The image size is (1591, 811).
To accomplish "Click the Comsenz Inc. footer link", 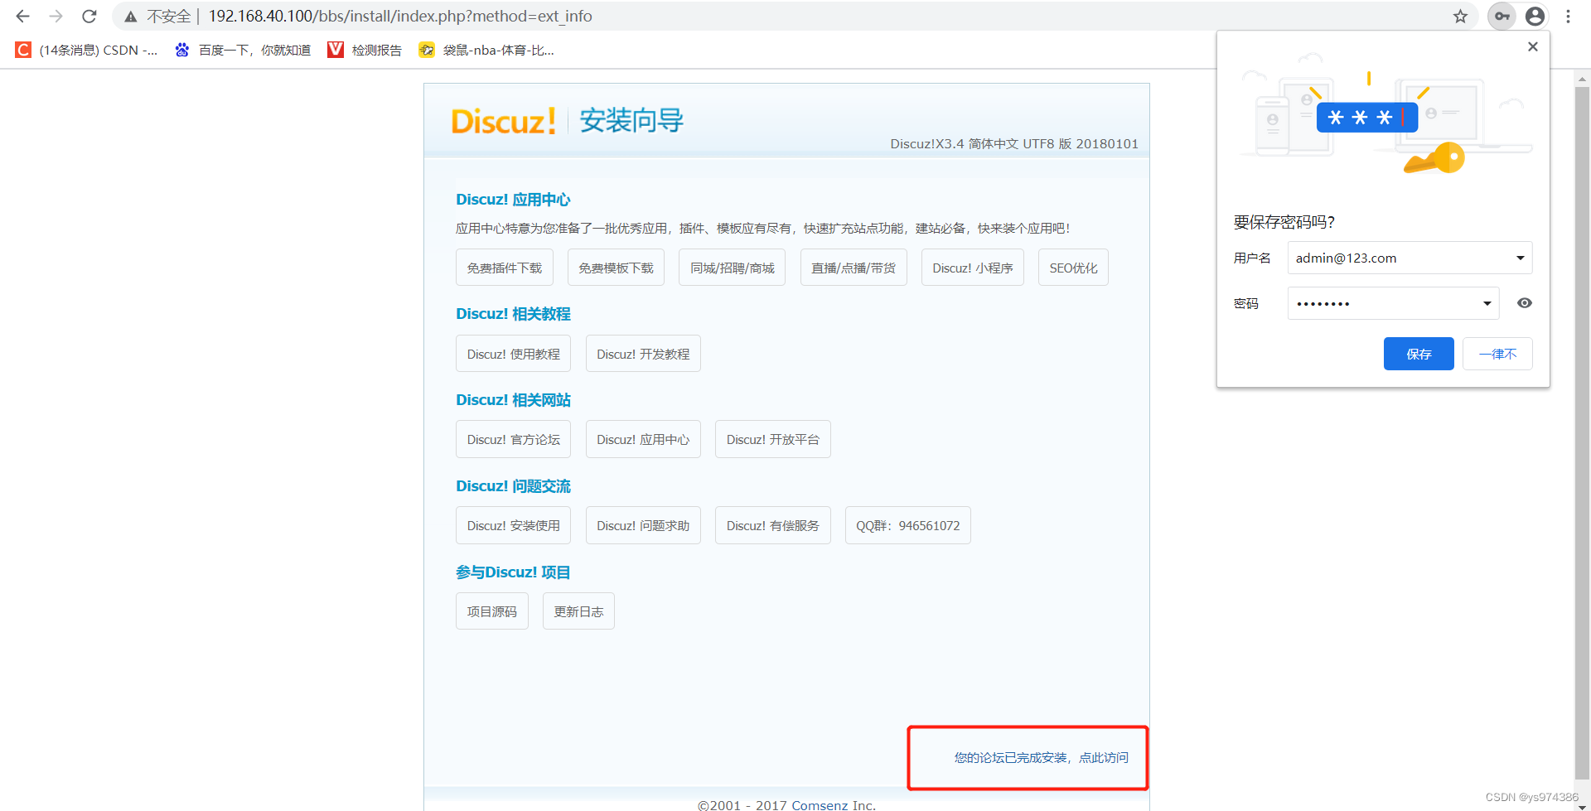I will [833, 804].
